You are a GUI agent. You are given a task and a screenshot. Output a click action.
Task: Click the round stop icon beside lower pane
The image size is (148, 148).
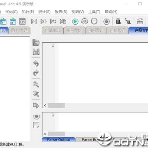[37, 116]
